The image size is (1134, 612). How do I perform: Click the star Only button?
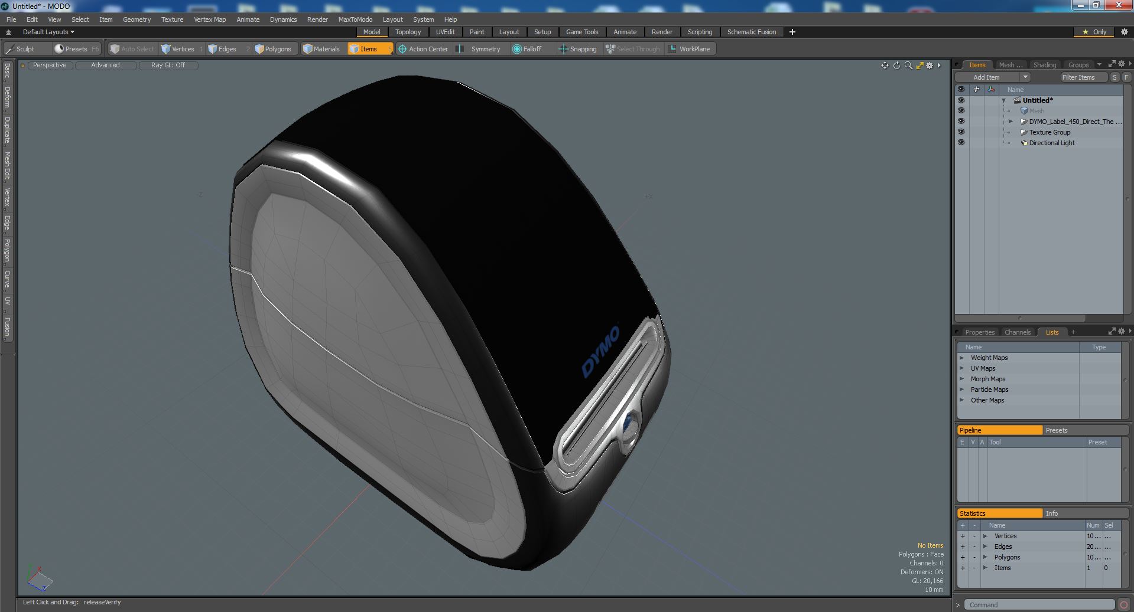pyautogui.click(x=1094, y=32)
